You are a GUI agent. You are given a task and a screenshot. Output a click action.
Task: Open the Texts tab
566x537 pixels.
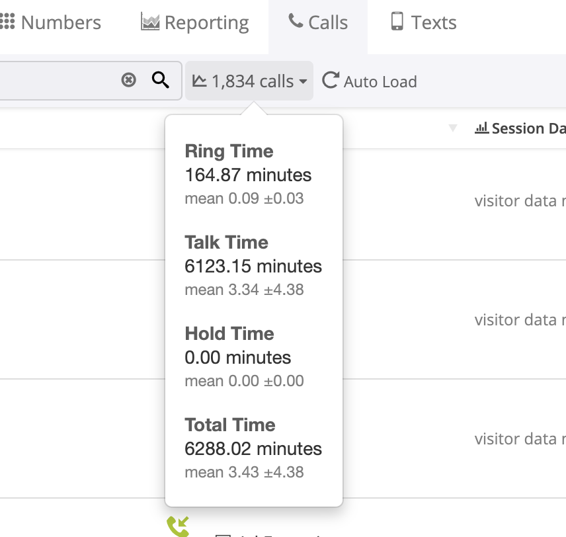(434, 22)
